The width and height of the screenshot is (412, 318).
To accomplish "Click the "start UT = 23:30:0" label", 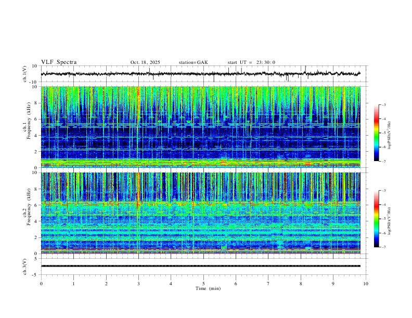I will (251, 62).
